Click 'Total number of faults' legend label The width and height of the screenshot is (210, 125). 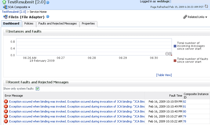(x=192, y=60)
